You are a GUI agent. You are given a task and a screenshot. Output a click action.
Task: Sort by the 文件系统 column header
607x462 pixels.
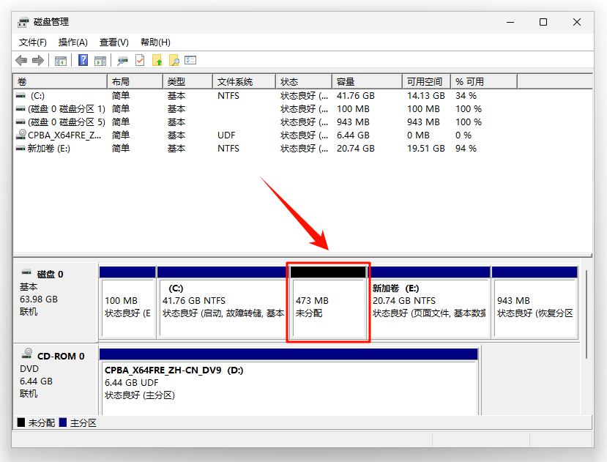coord(244,82)
